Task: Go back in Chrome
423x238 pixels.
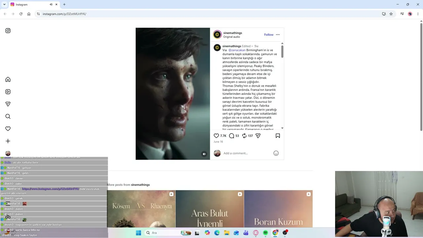Action: 5,14
